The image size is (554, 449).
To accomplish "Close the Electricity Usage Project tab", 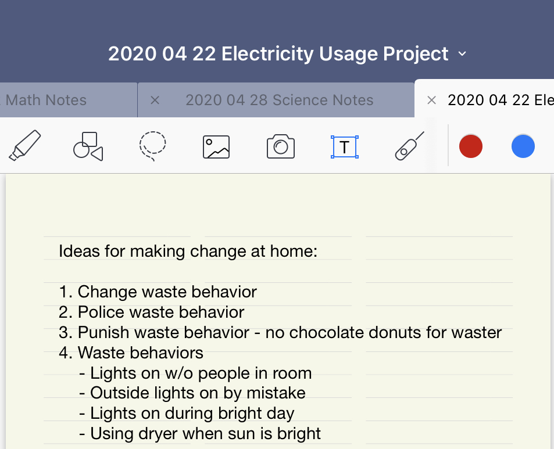I will click(431, 100).
